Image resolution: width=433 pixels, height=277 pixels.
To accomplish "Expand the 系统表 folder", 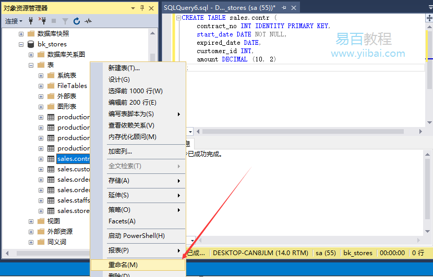I will (x=41, y=75).
